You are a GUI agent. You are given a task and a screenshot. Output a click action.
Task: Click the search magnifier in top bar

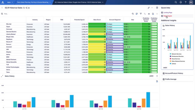point(176,2)
